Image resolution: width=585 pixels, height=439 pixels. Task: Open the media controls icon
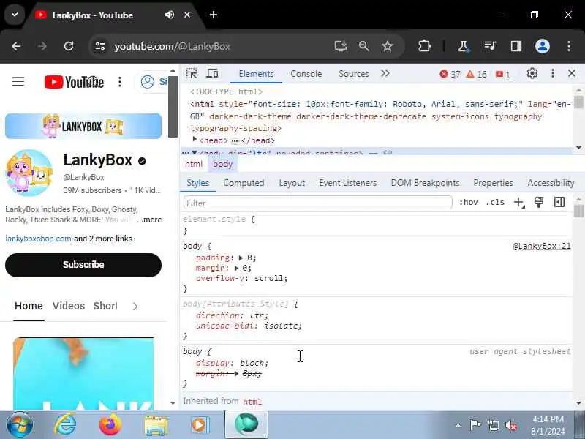(489, 46)
